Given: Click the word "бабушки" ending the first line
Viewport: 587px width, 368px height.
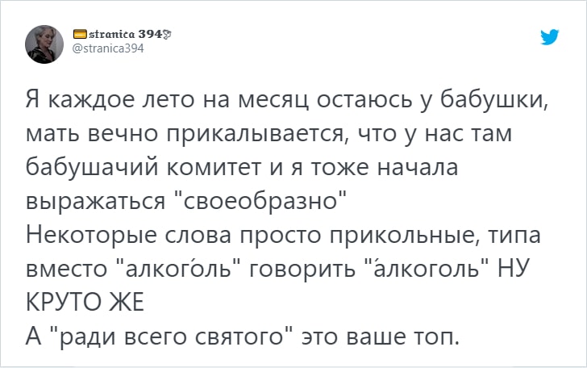Looking at the screenshot, I should point(493,100).
